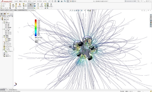Click the New document icon

point(52,1)
